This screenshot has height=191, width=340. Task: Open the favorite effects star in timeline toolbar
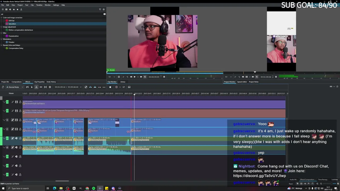point(110,87)
